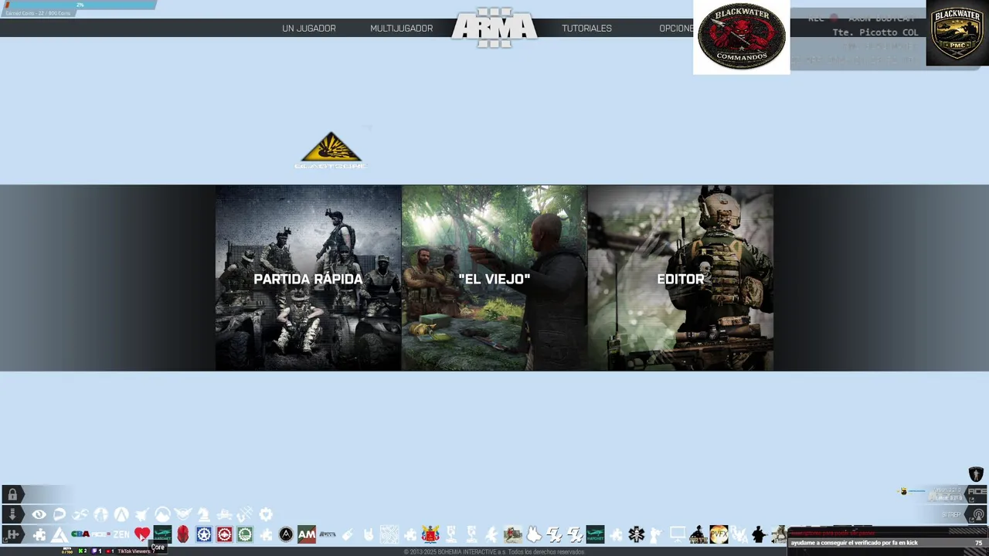Click the star of life medical mod icon

(637, 534)
